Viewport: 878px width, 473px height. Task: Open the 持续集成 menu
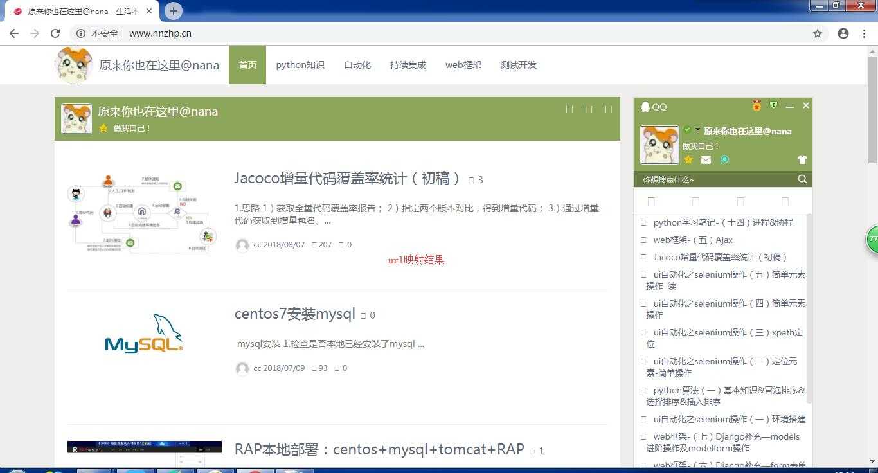point(408,65)
